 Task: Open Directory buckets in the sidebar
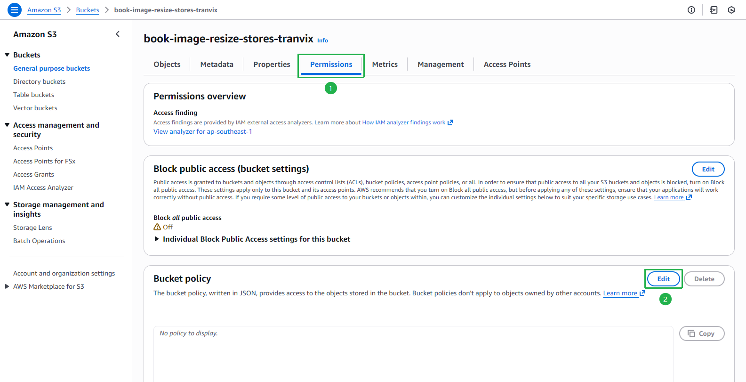(x=40, y=81)
